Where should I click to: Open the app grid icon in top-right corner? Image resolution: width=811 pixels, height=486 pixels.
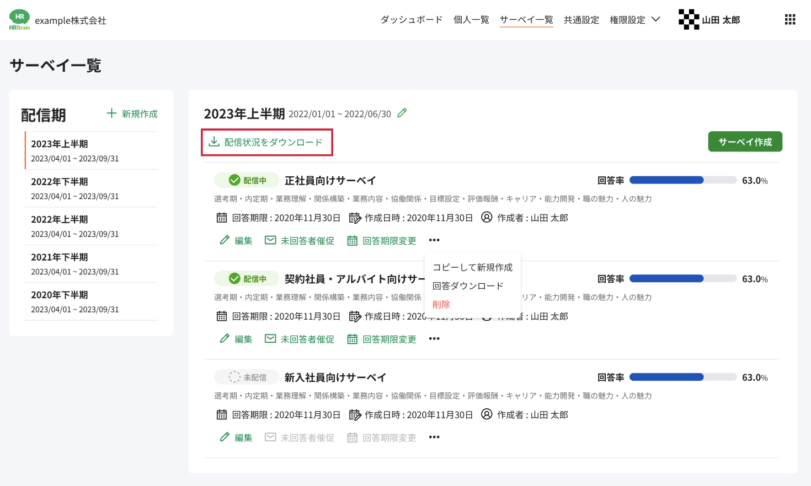pos(790,19)
